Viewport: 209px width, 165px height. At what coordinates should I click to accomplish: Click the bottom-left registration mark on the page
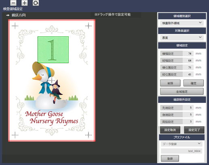coord(15,135)
